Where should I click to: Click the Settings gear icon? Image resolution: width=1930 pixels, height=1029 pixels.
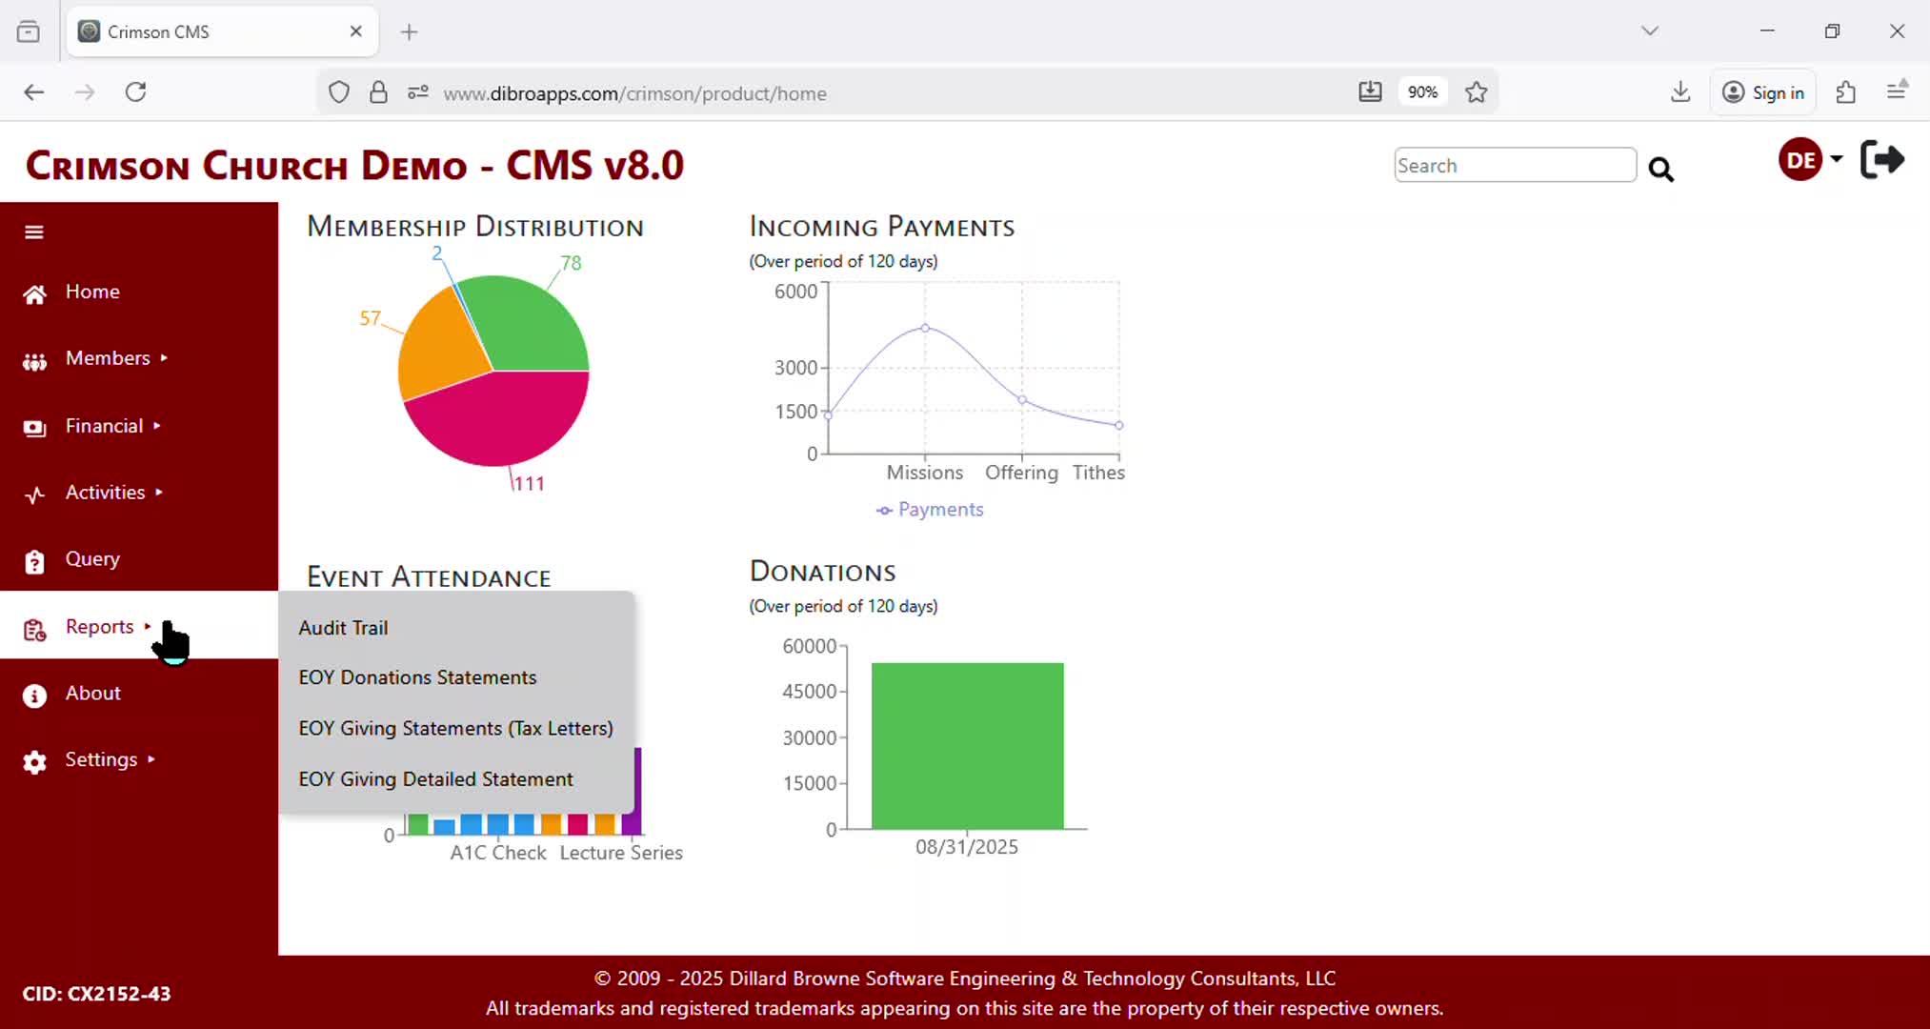tap(34, 761)
